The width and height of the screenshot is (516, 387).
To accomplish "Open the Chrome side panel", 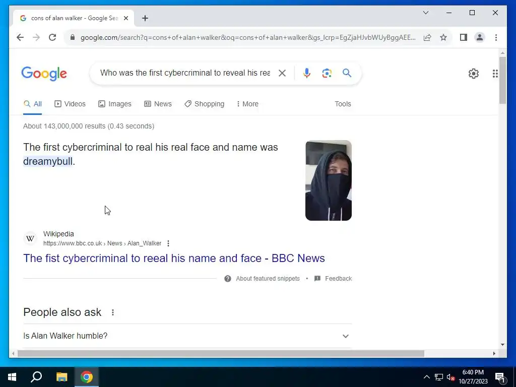I will point(464,37).
